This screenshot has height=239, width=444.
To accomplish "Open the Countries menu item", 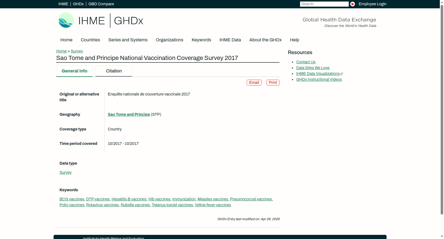I will [90, 40].
